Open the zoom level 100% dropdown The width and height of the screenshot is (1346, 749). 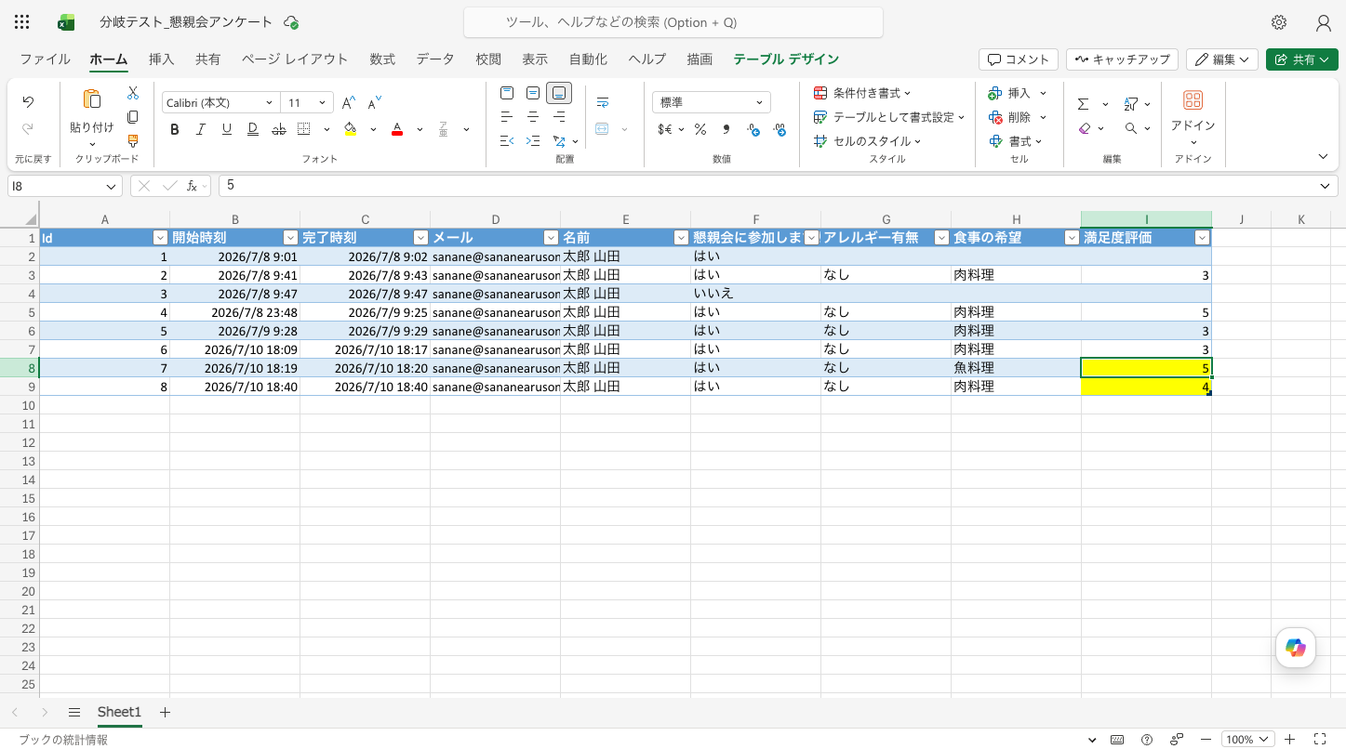[1247, 740]
